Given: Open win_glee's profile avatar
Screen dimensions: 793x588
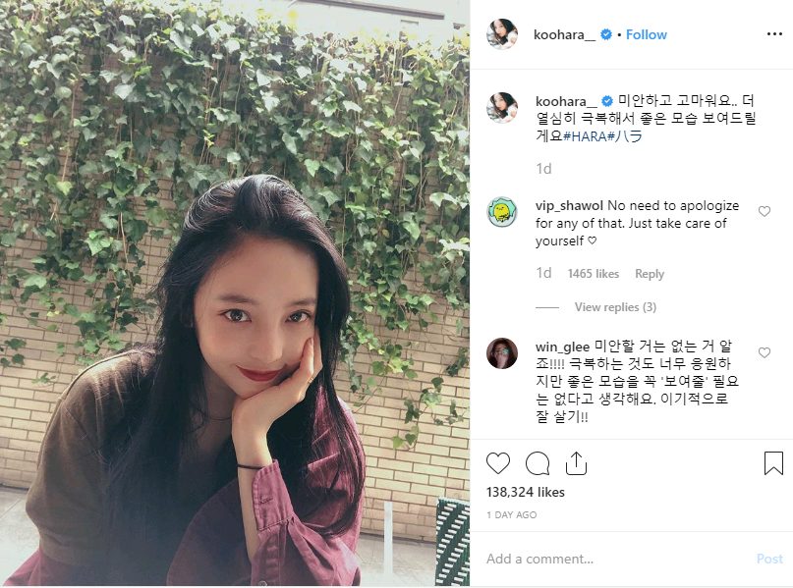Looking at the screenshot, I should click(x=502, y=353).
